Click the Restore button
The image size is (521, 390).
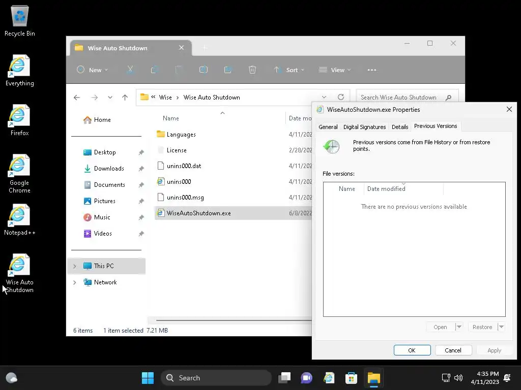482,327
